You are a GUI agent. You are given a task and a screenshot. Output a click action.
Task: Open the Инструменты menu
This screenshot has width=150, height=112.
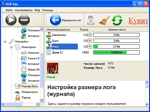(x=24, y=10)
